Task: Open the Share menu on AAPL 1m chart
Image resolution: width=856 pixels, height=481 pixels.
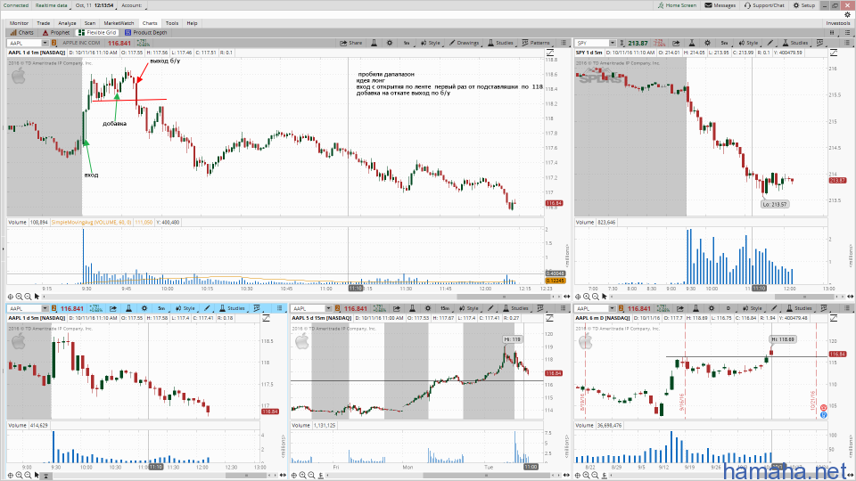Action: pyautogui.click(x=351, y=43)
